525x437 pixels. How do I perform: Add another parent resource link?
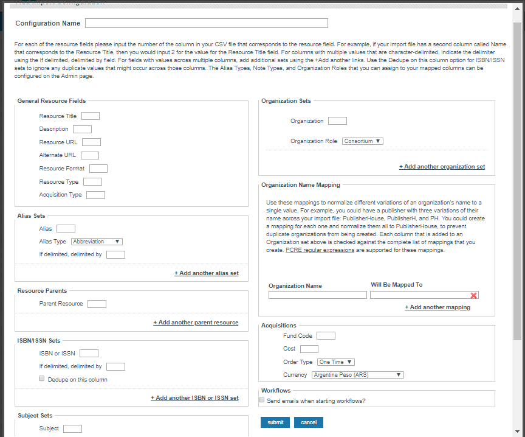[196, 323]
